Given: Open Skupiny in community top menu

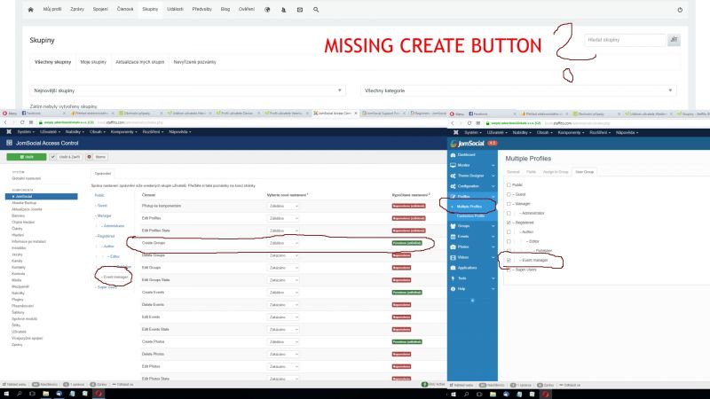Looking at the screenshot, I should click(150, 9).
